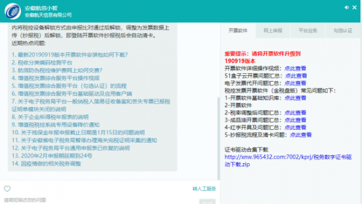Click 点此查看 for 开票软件详细操作视频
The image size is (362, 204).
pyautogui.click(x=295, y=69)
